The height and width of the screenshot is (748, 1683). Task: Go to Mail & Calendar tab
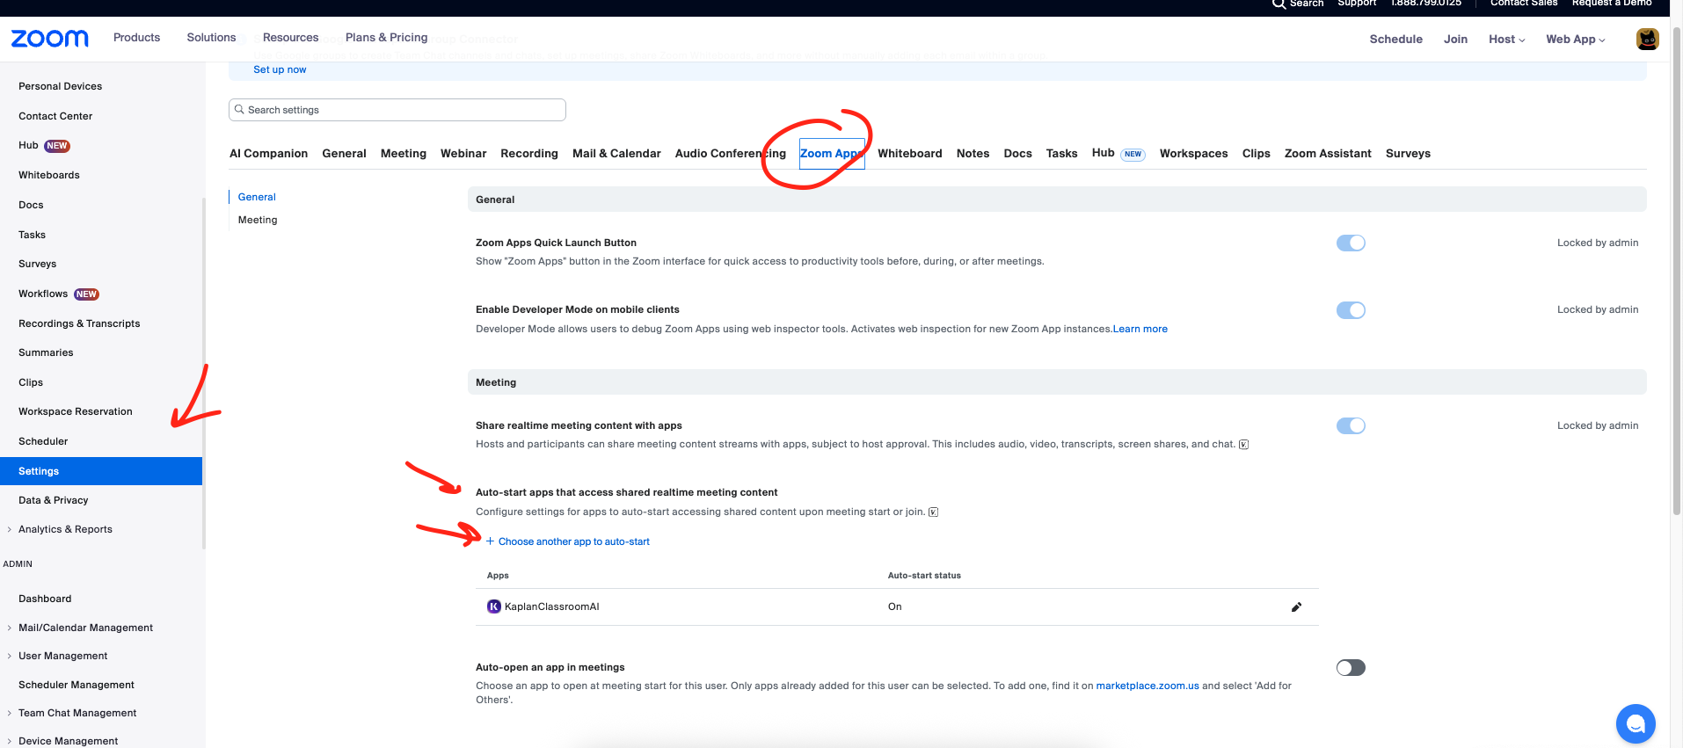pos(616,154)
